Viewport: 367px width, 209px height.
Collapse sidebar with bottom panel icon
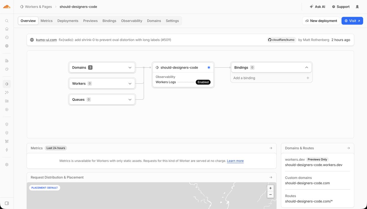[7, 203]
